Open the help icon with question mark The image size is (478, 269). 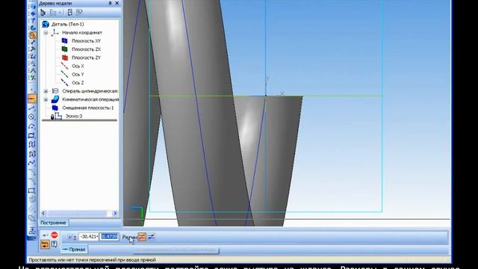point(54,244)
